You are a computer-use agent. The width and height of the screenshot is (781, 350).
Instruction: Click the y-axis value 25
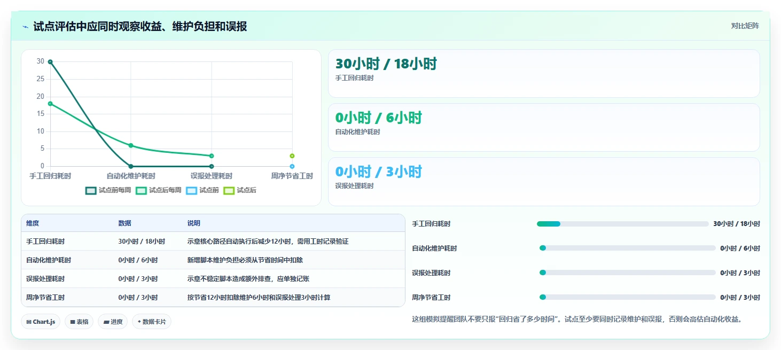[x=41, y=79]
